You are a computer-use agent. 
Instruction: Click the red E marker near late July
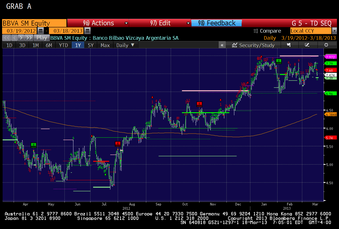(118, 143)
